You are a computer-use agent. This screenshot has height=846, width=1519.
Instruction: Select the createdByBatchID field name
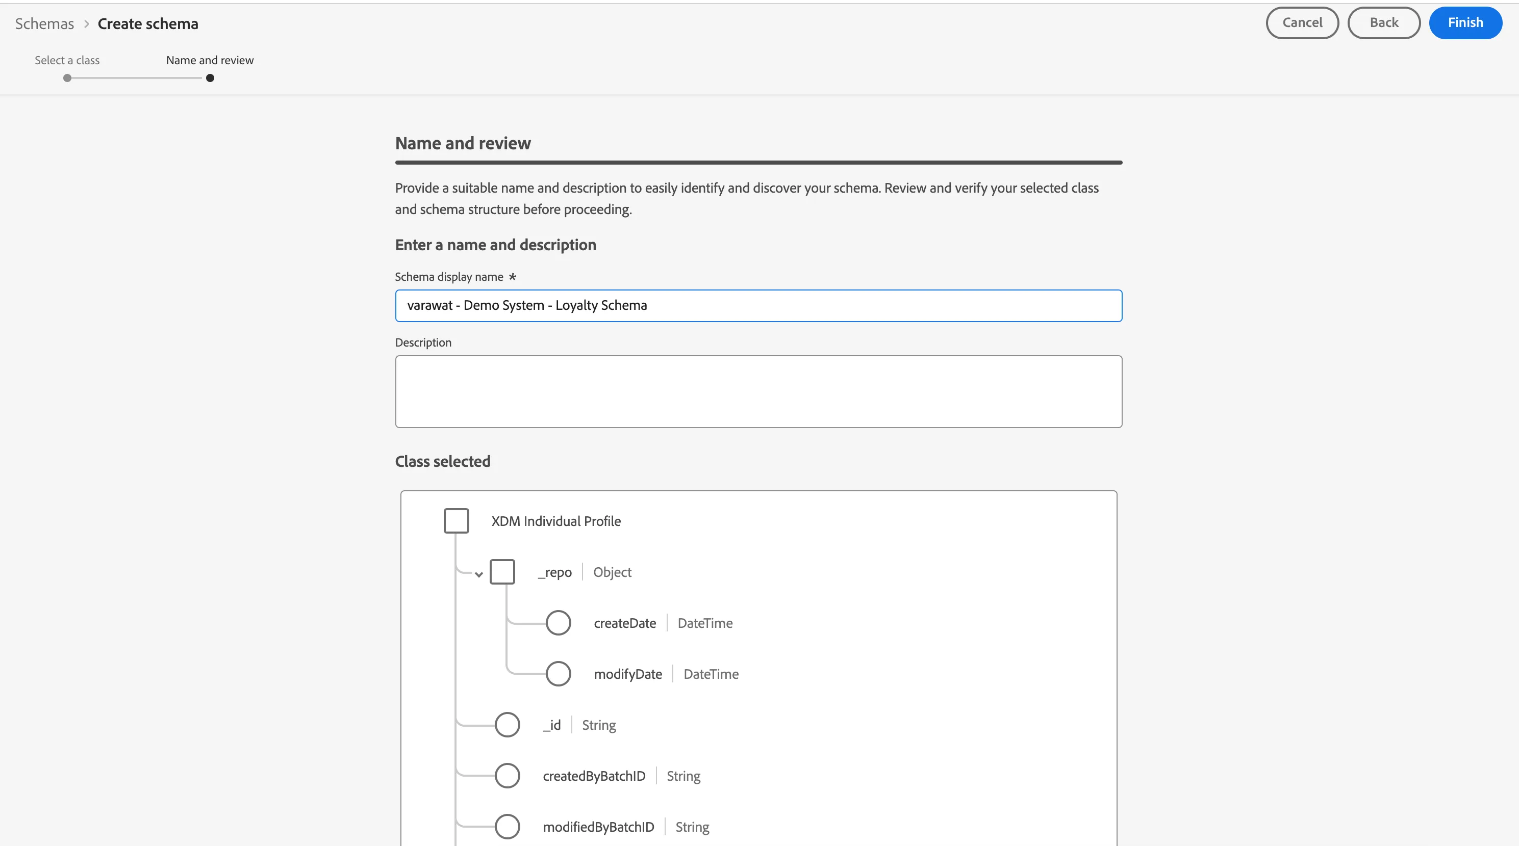coord(594,777)
